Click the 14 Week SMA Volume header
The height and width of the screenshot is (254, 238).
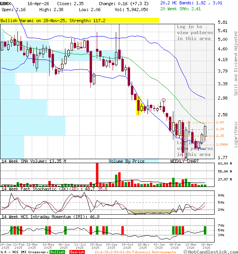[x=33, y=161]
